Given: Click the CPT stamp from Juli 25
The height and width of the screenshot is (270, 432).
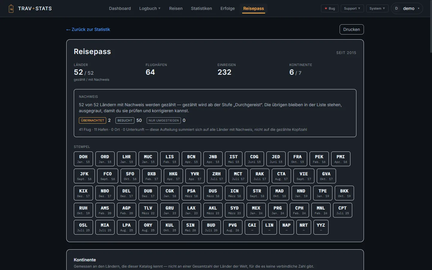Looking at the screenshot, I should coord(343,210).
